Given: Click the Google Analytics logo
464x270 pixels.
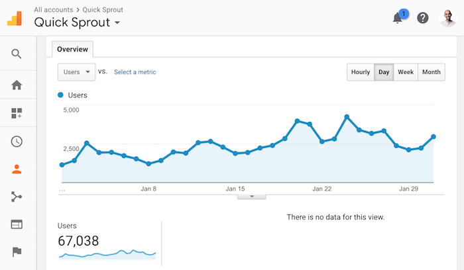Looking at the screenshot, I should (15, 19).
